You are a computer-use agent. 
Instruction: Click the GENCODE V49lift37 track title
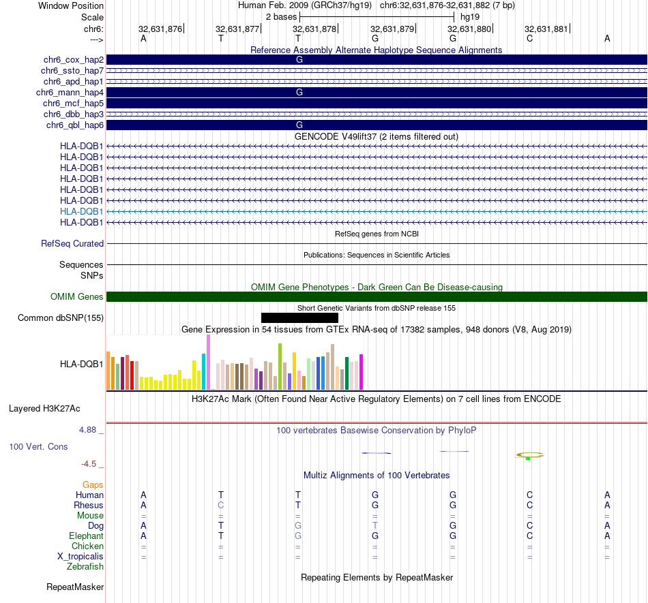coord(376,137)
